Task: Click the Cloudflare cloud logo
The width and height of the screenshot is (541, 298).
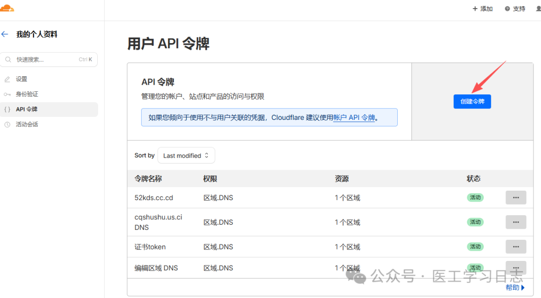Action: [x=7, y=8]
